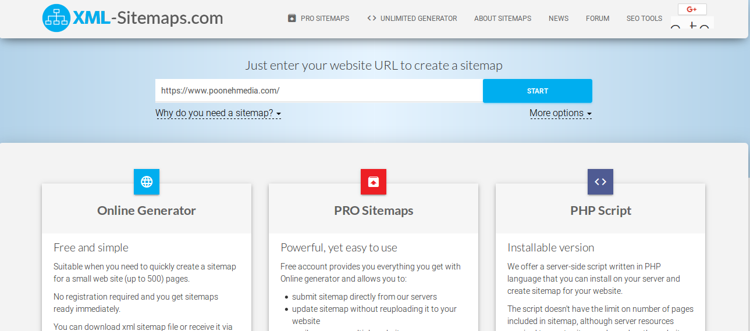Click the purple code icon above PHP Script
The width and height of the screenshot is (750, 331).
pos(600,182)
